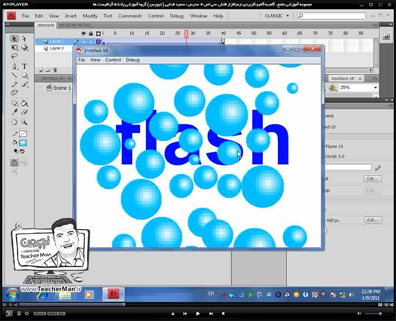
Task: Toggle the outline color square on the selected layer
Action: (99, 41)
